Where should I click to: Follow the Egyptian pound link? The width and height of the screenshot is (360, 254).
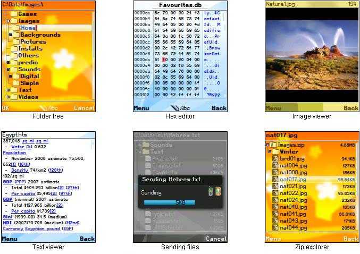43,228
